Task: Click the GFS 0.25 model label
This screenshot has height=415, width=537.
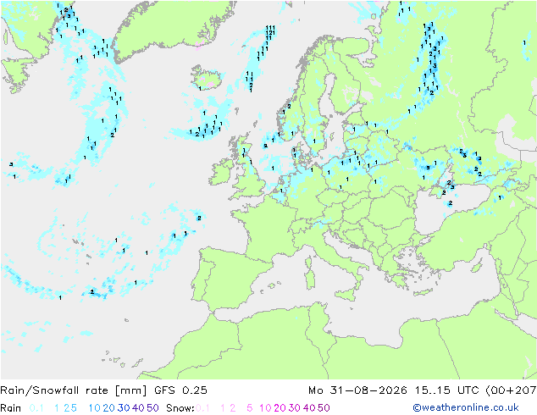Action: [180, 390]
